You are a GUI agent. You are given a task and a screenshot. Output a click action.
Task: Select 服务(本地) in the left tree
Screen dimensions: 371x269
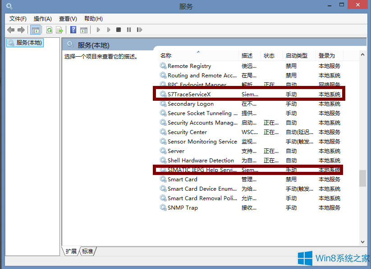coord(25,42)
